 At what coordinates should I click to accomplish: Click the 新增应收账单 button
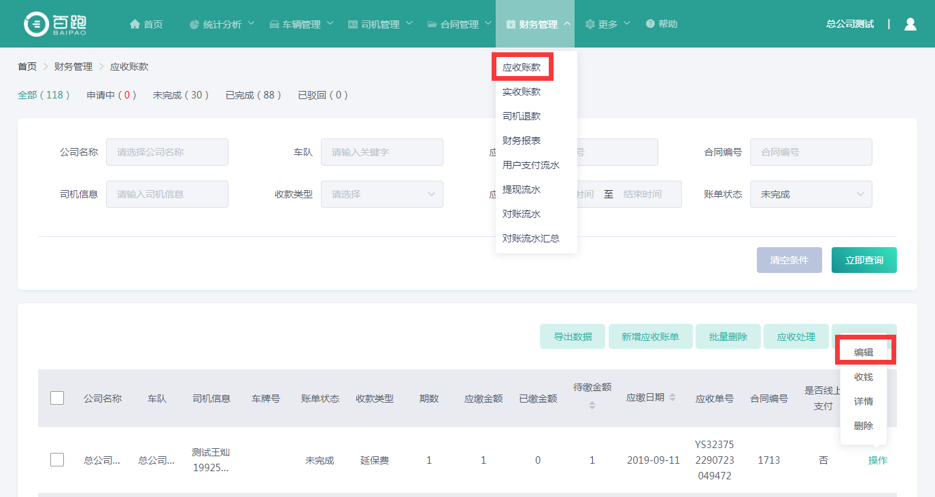649,337
